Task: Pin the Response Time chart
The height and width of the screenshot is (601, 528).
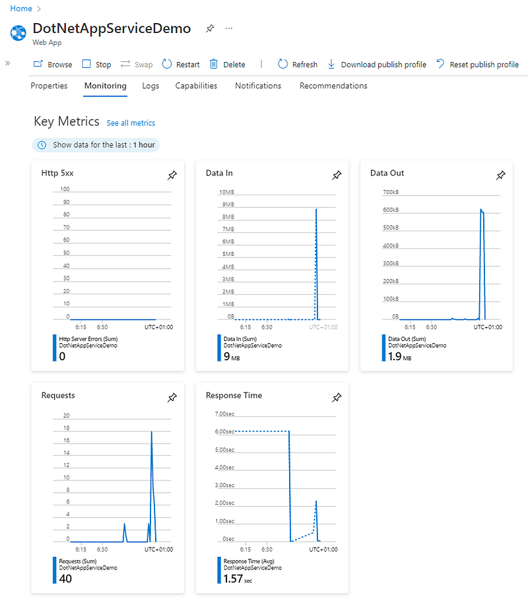Action: tap(337, 397)
